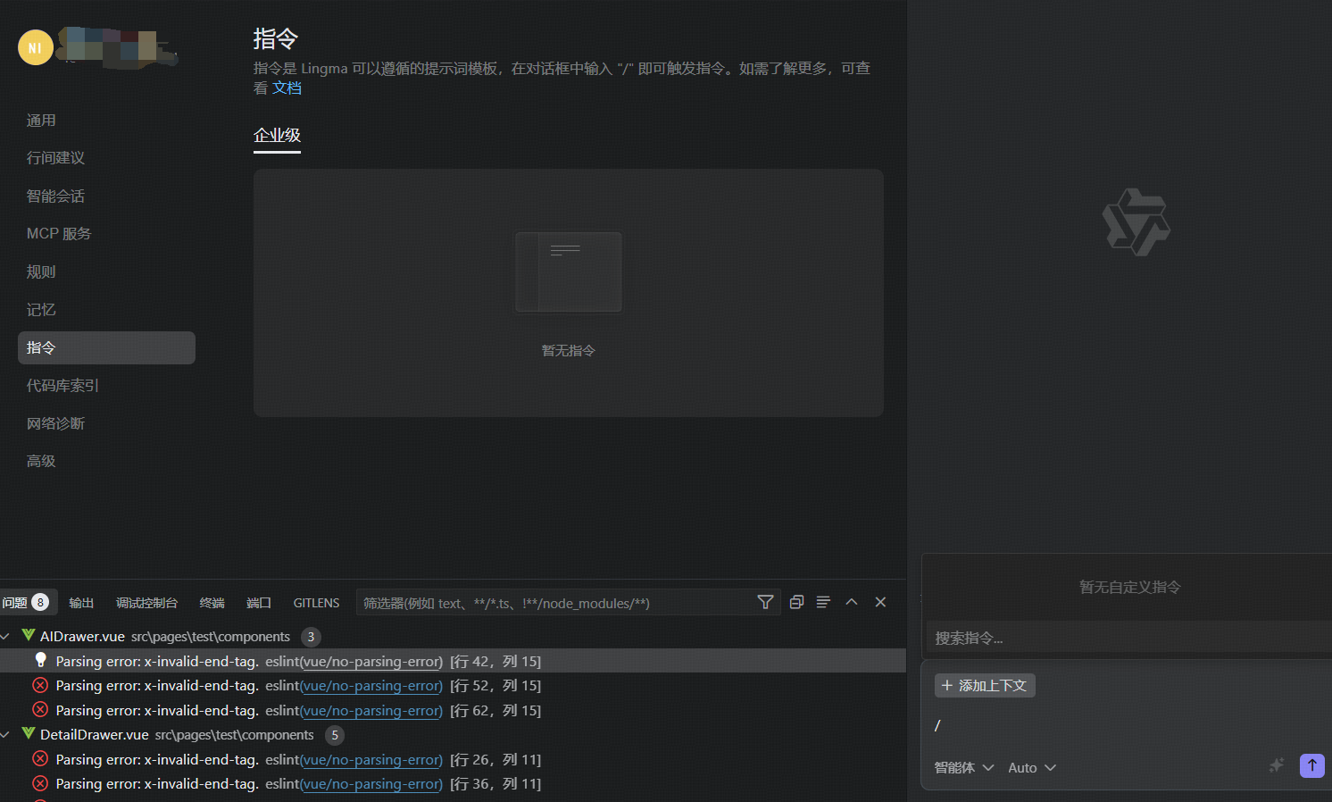Close the bottom panel with the X icon
The image size is (1332, 802).
pyautogui.click(x=880, y=602)
